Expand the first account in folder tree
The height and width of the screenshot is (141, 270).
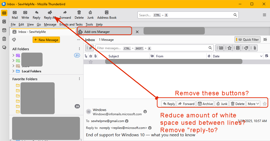click(x=13, y=55)
